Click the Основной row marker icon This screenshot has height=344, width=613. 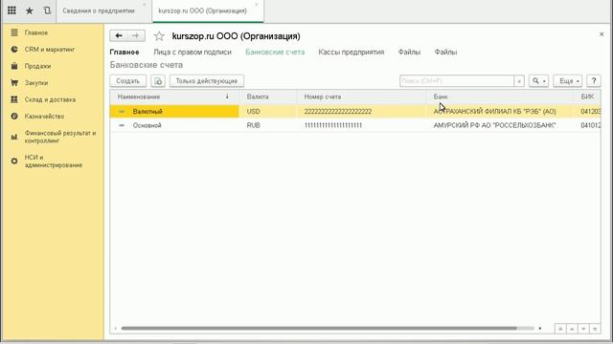(122, 125)
